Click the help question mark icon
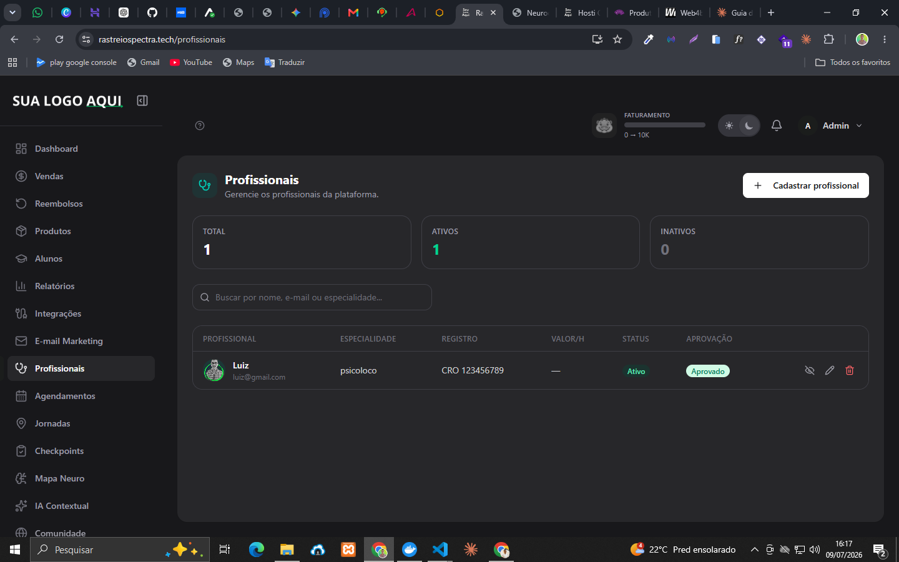The image size is (899, 562). point(200,126)
